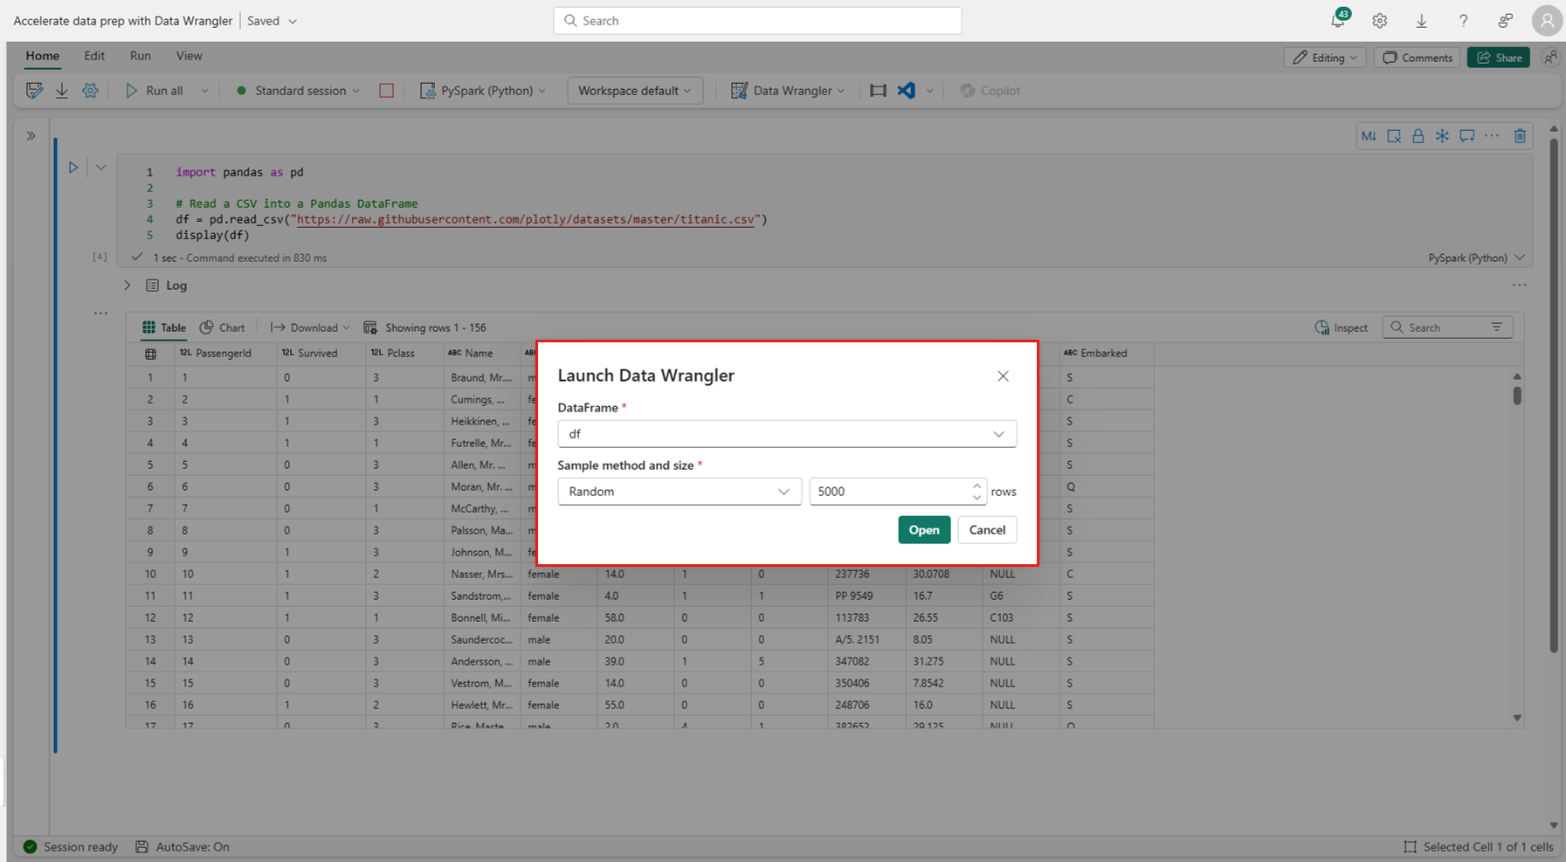Open the Edit menu tab

click(x=94, y=56)
